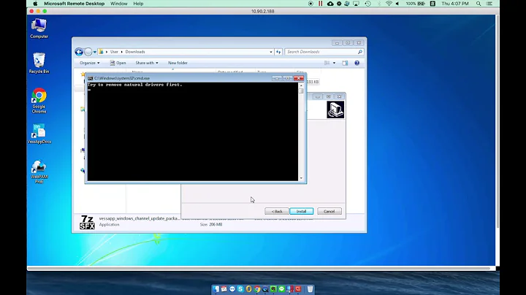This screenshot has height=295, width=526.
Task: Open the Apple menu
Action: click(x=35, y=4)
